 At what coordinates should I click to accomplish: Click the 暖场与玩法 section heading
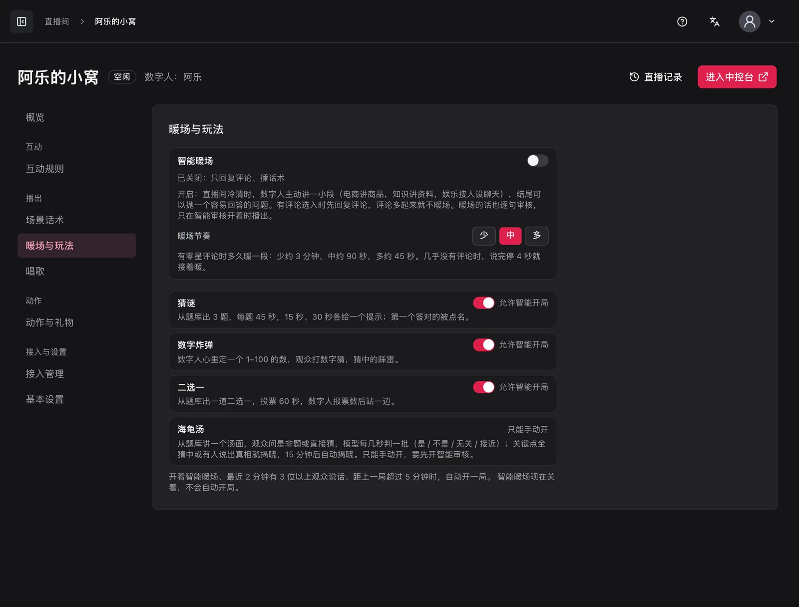pyautogui.click(x=196, y=129)
